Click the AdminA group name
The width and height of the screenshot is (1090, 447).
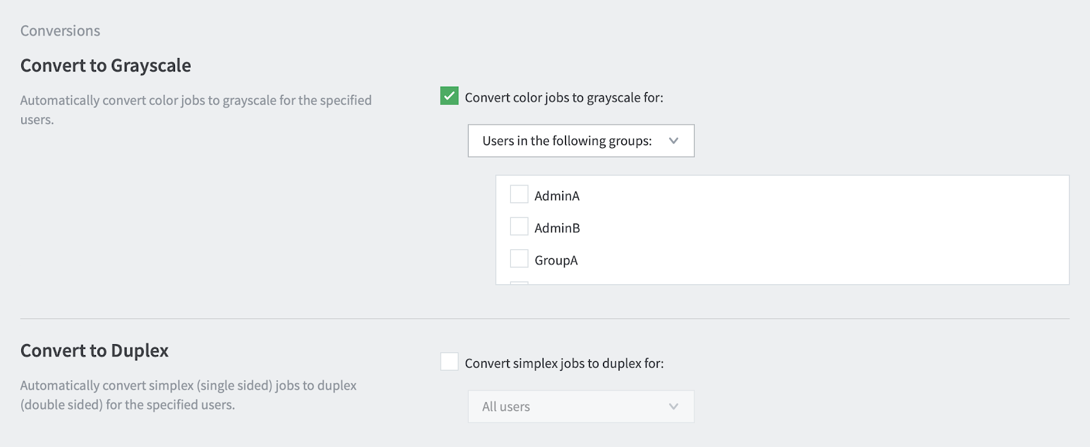point(557,196)
